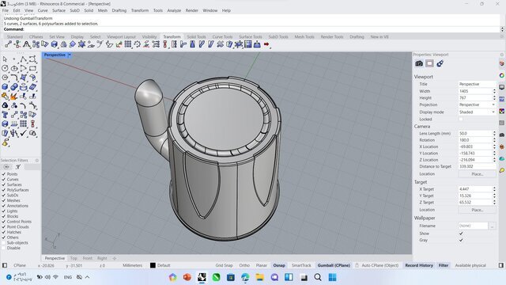Viewport: 506px width, 285px height.
Task: Switch to the Top viewport tab
Action: coord(74,258)
